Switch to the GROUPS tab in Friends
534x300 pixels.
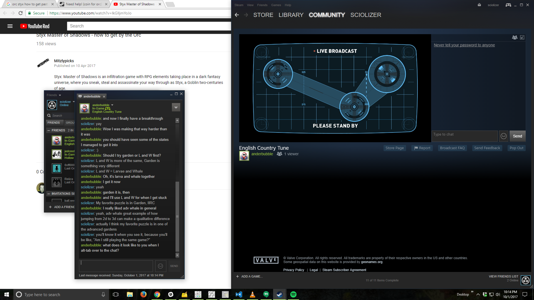[70, 122]
